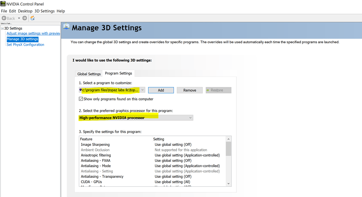Open the Desktop menu

coord(25,11)
